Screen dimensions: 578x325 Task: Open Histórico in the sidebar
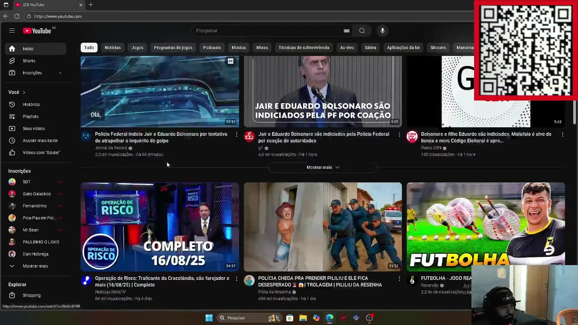pos(36,104)
